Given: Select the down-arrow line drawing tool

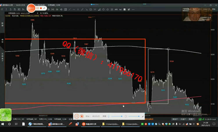Looking at the screenshot, I should pos(86,10).
